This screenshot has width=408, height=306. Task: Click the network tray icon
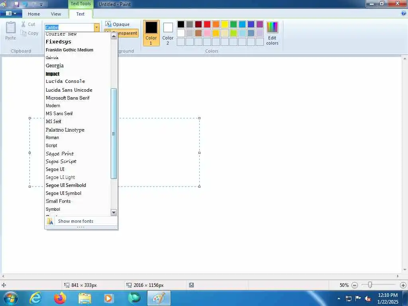pyautogui.click(x=349, y=298)
